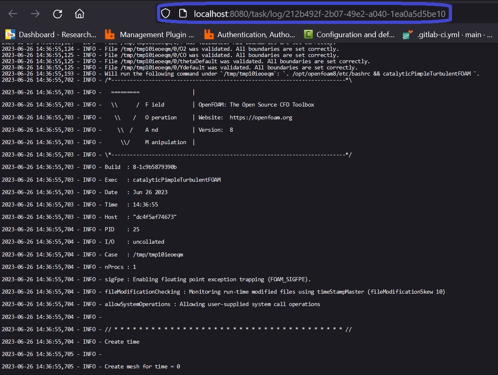The width and height of the screenshot is (498, 375).
Task: Click 'OpenFOAM: The Open Source CFD Toolbox' text
Action: point(256,105)
